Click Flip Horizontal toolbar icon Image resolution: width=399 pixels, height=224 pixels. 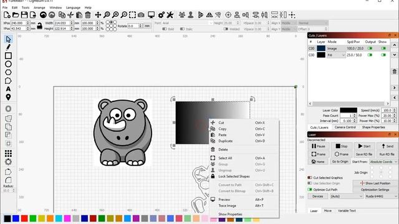pos(209,15)
